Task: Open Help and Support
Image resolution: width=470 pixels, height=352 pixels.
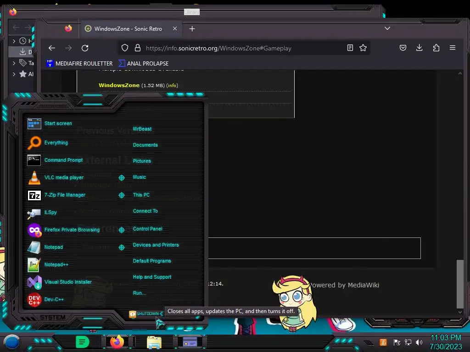Action: [x=152, y=277]
